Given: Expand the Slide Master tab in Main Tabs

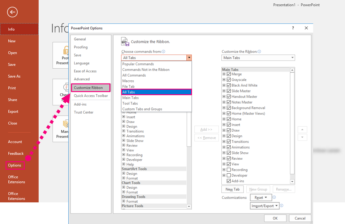Looking at the screenshot, I should pyautogui.click(x=224, y=91).
